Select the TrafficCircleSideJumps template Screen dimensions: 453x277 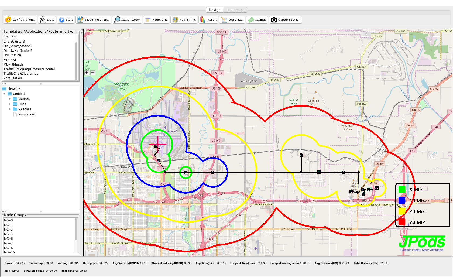point(21,74)
